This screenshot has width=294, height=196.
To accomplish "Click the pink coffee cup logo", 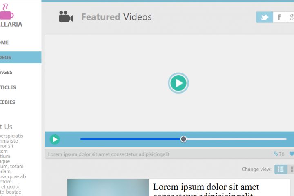I will (7, 11).
